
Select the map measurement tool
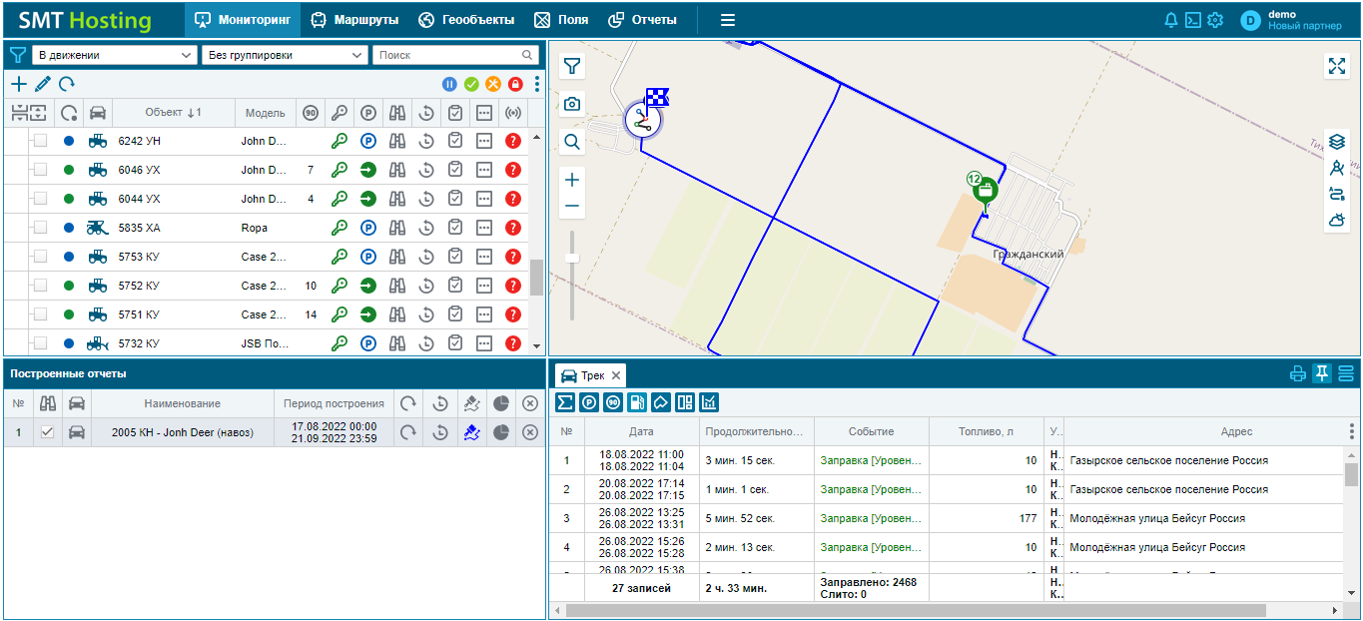point(1337,168)
